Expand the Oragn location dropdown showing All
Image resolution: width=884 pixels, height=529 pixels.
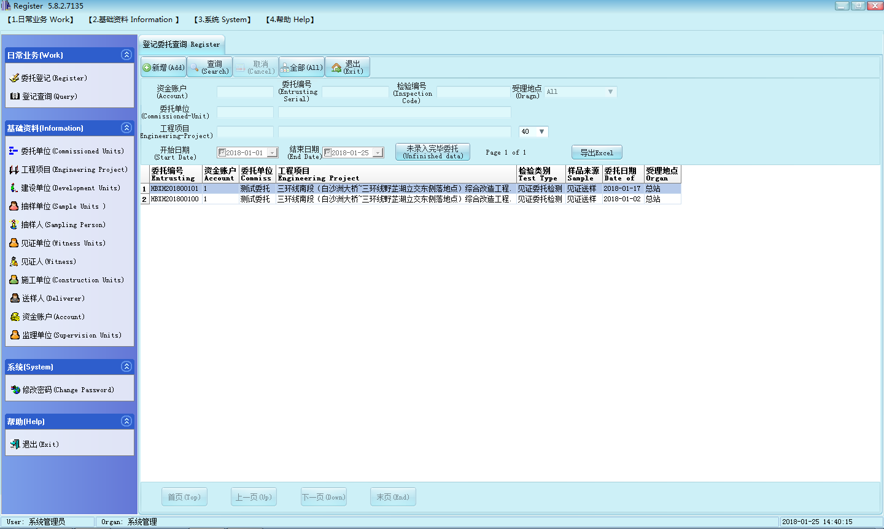(610, 92)
